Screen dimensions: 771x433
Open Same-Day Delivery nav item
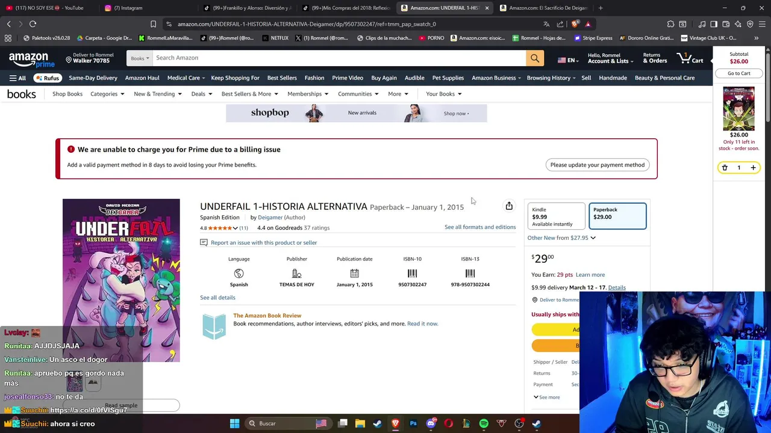pos(93,78)
